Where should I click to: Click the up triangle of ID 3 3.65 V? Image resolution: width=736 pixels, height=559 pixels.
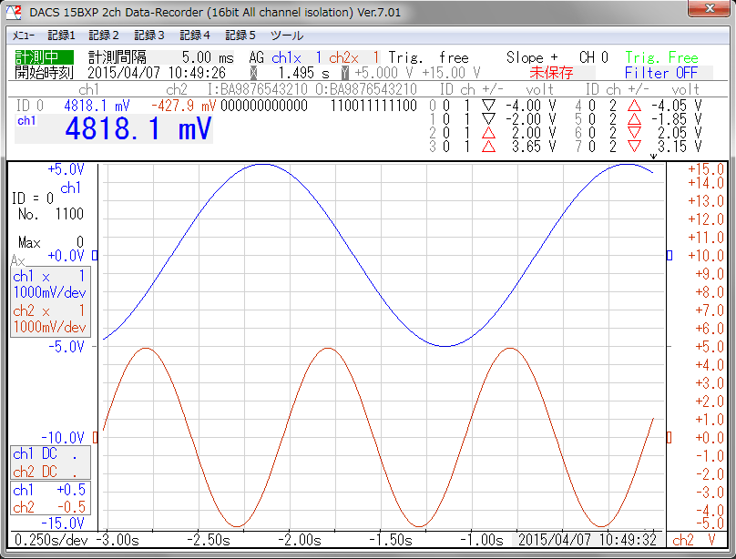click(488, 147)
